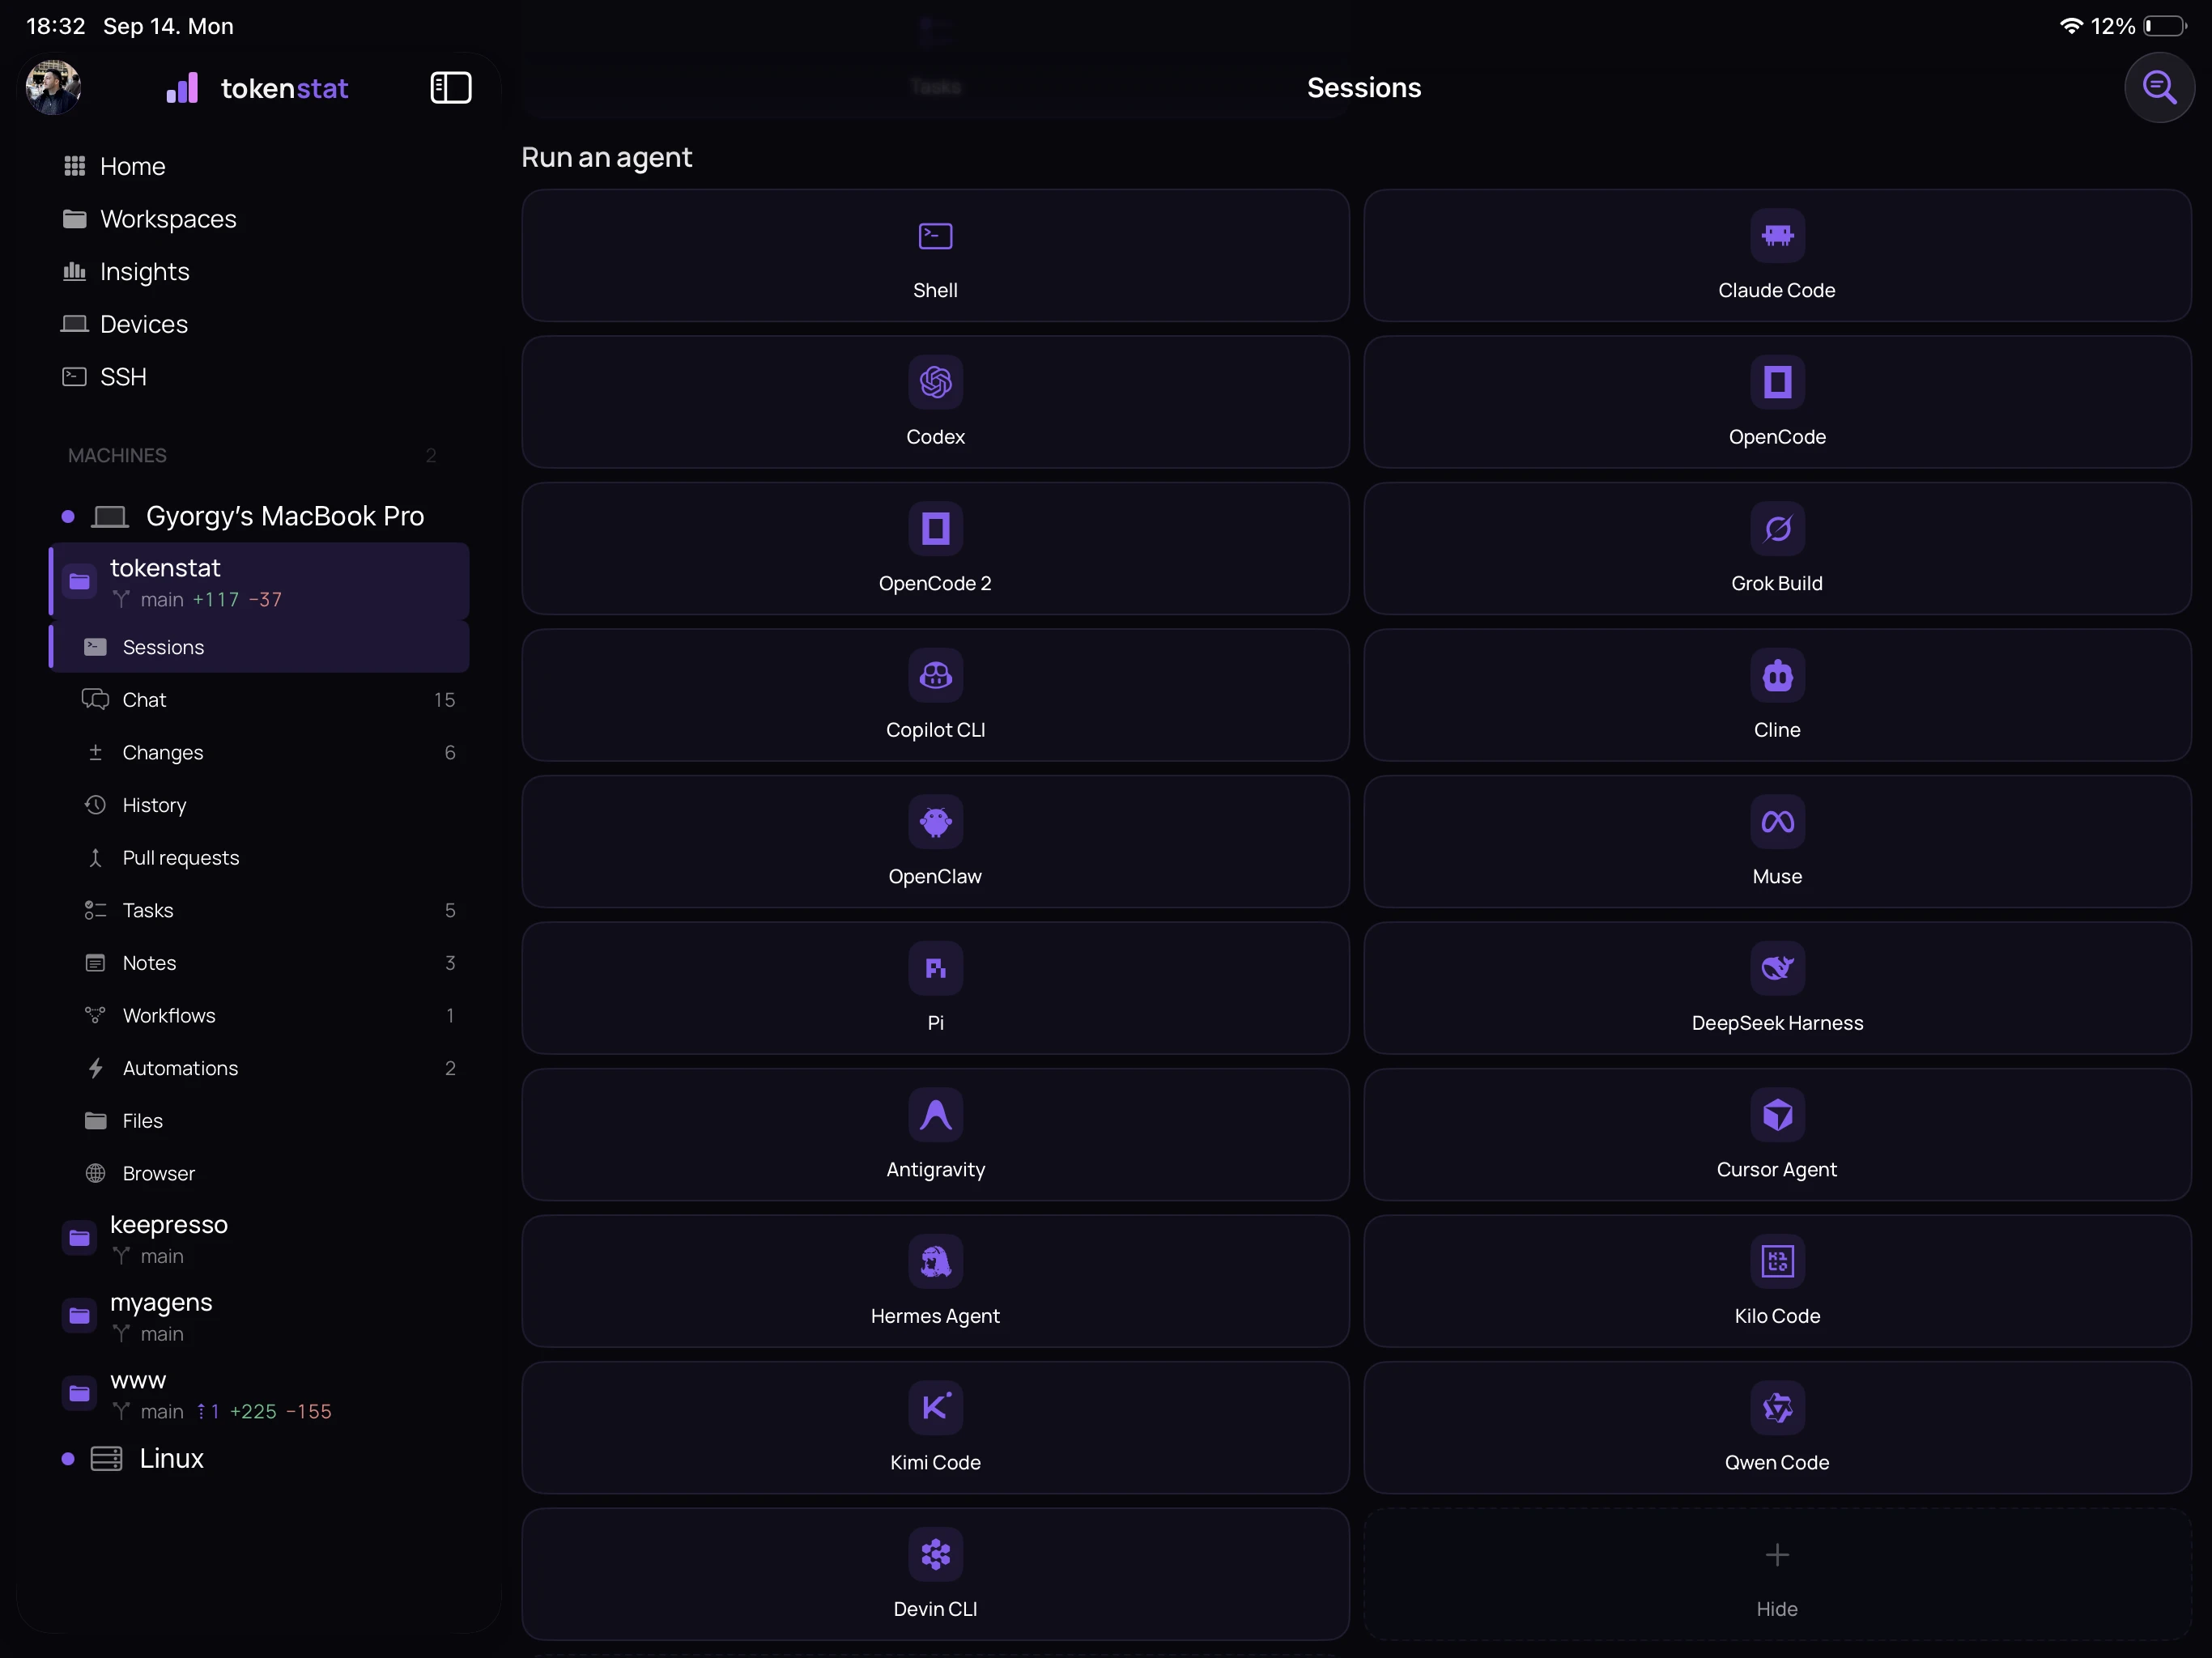Viewport: 2212px width, 1658px height.
Task: Open Chat with 15 items
Action: pos(259,700)
